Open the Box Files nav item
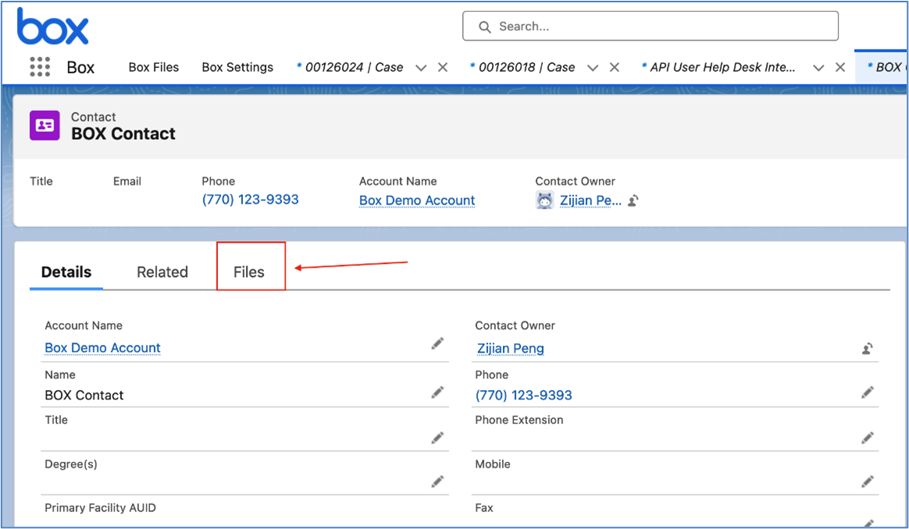Viewport: 909px width, 529px height. [x=154, y=67]
